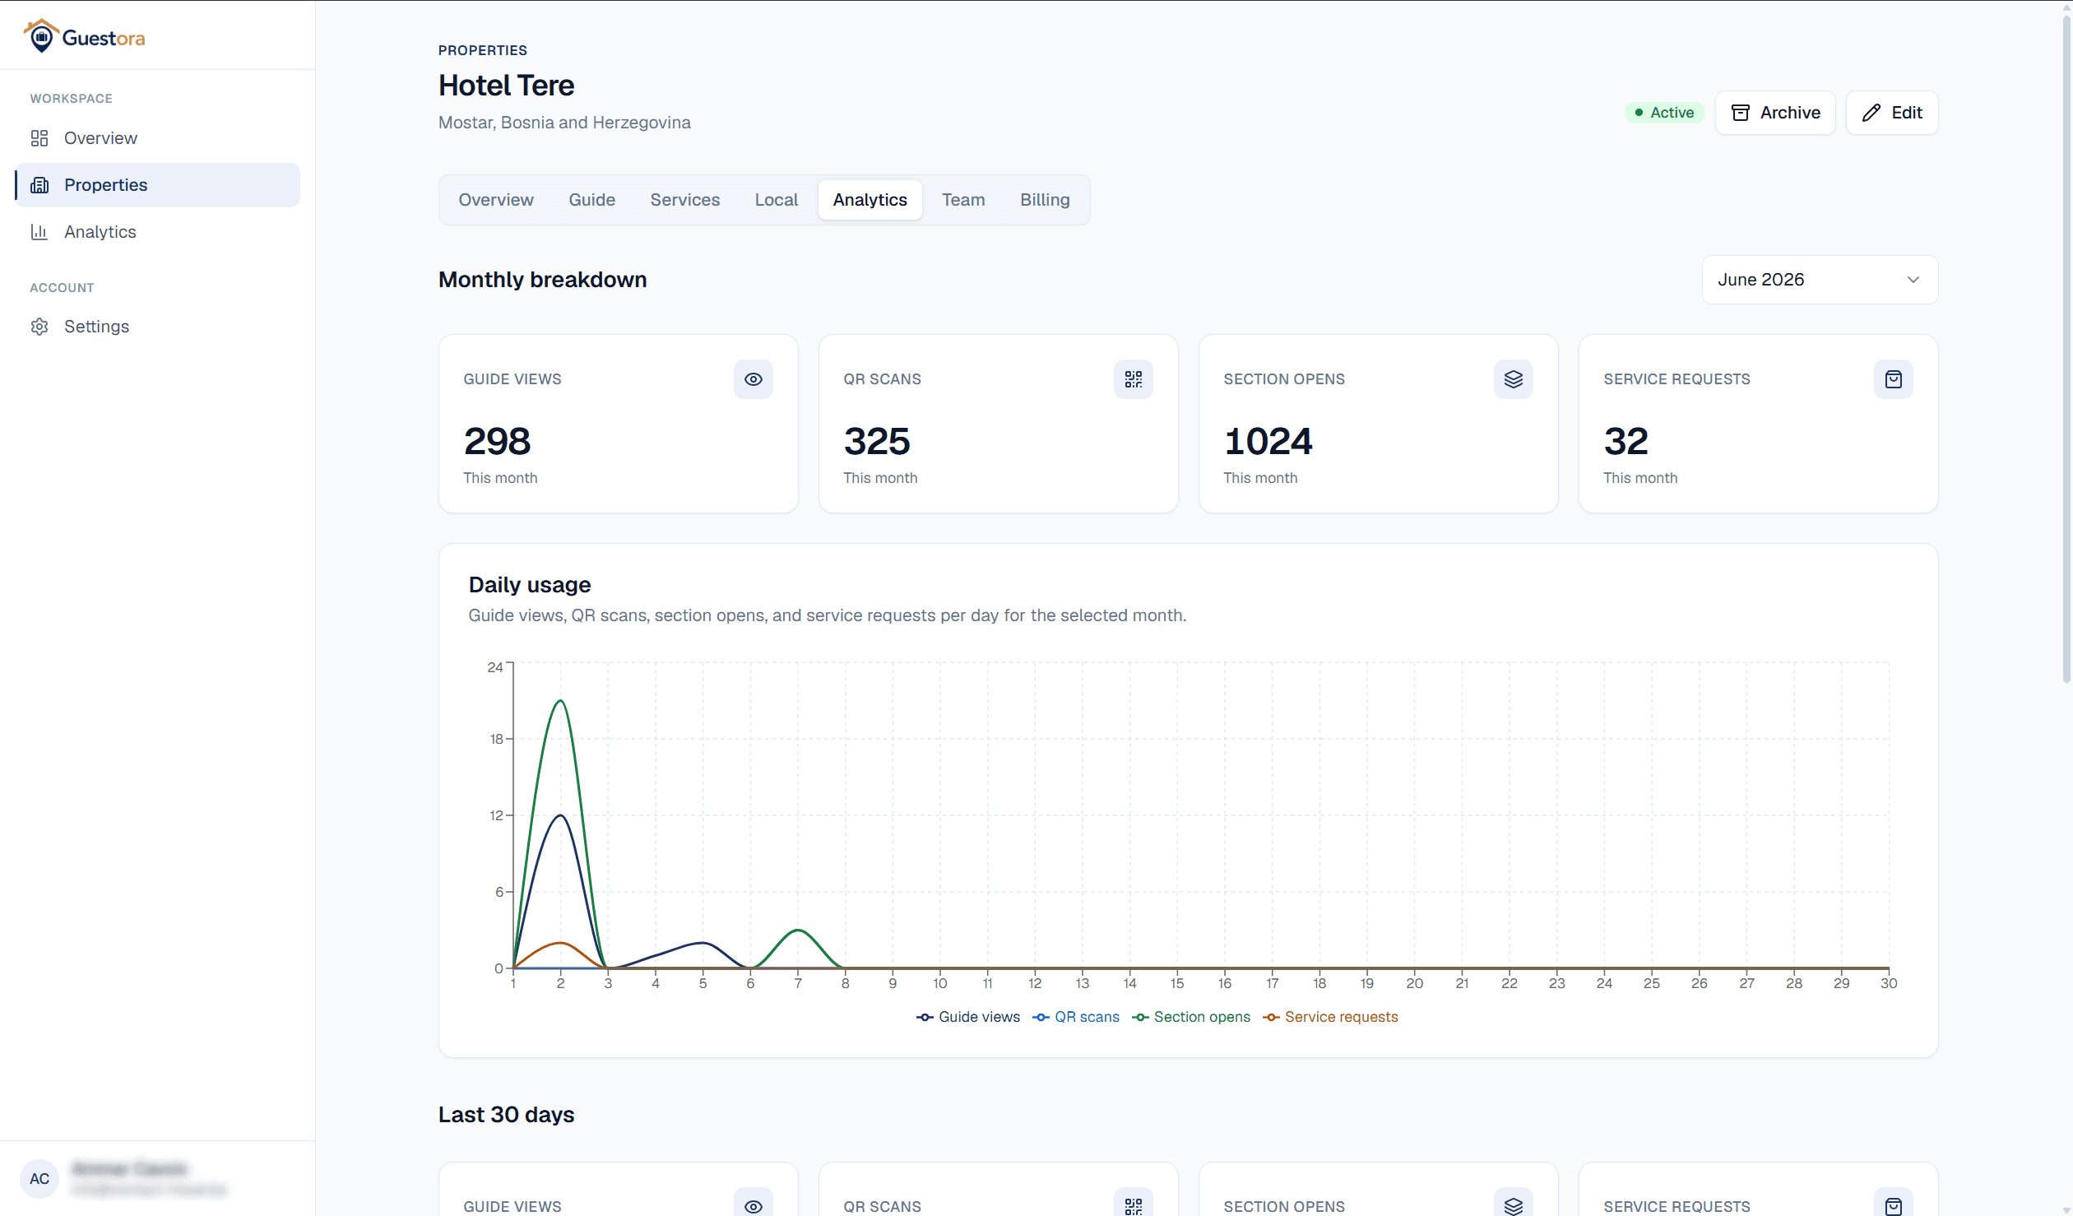Toggle Service requests orange legend marker
Screen dimensions: 2073x1216
(1271, 1018)
